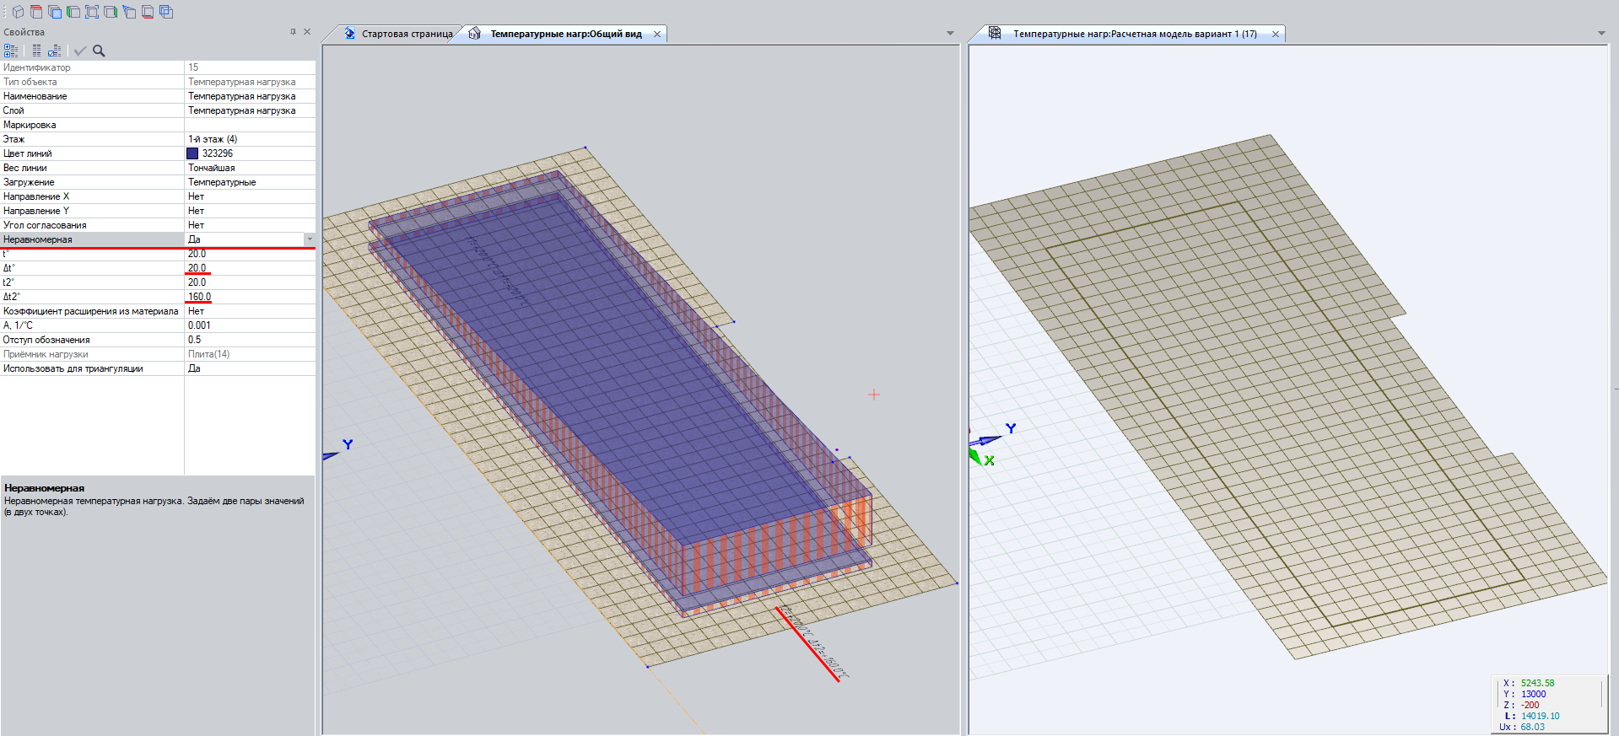This screenshot has height=736, width=1619.
Task: Click the Цвет линий color swatch
Action: [192, 153]
